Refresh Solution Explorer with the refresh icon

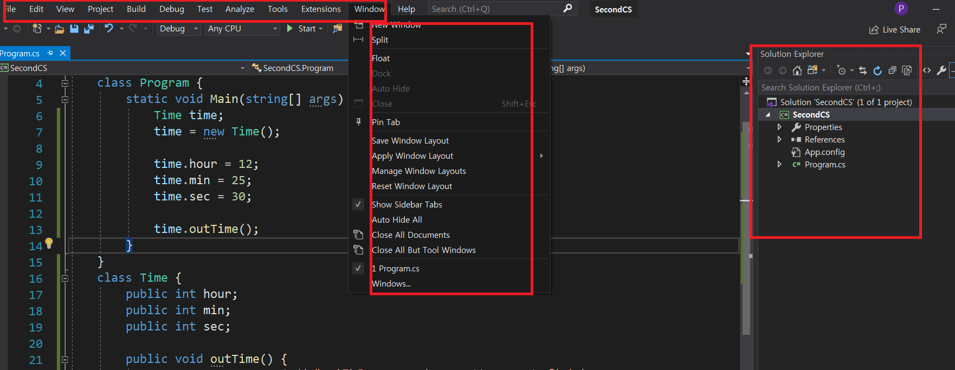pos(877,70)
